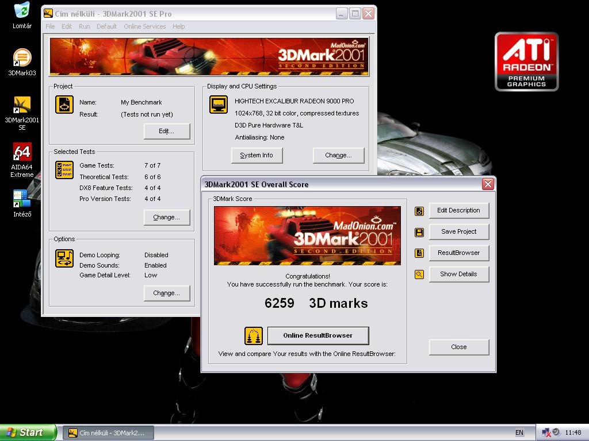Click the D3D Pure Hardware T&L text
589x441 pixels.
point(269,125)
